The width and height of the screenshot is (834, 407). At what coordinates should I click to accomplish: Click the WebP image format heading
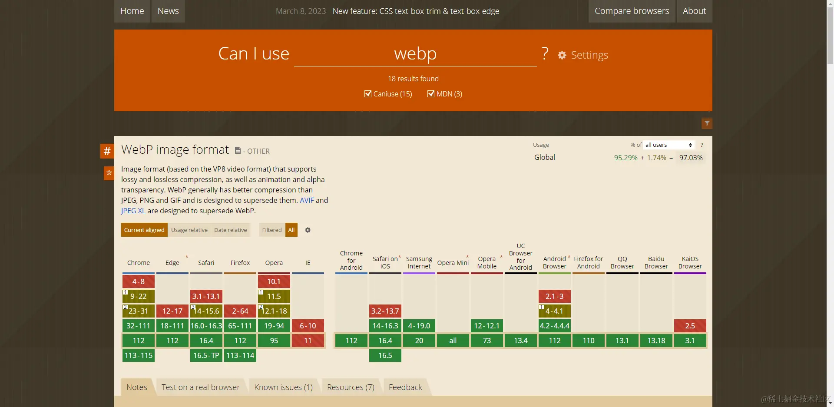click(x=175, y=149)
